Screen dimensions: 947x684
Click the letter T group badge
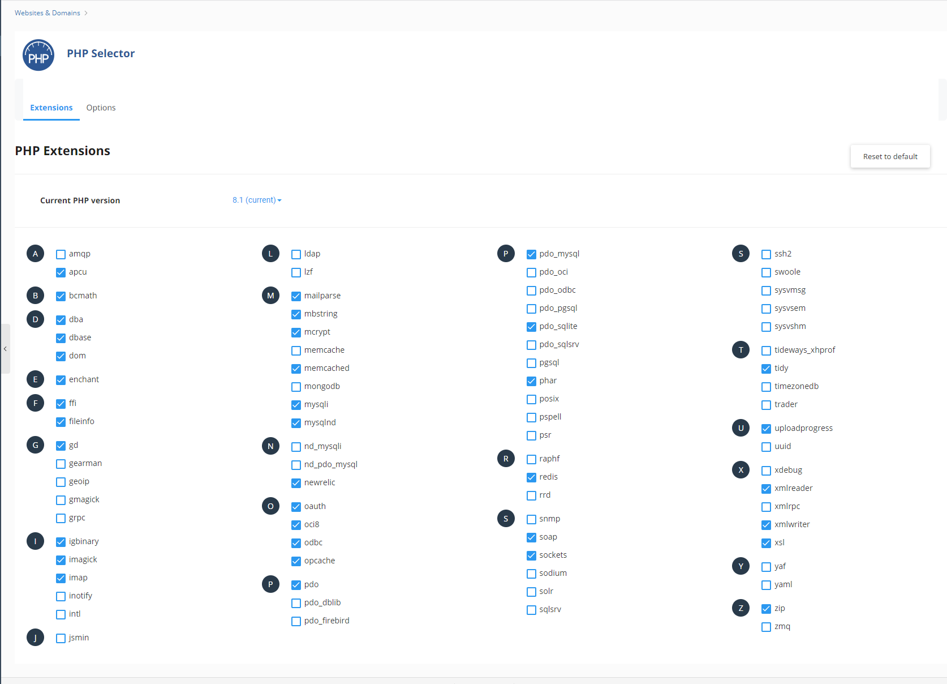pyautogui.click(x=741, y=350)
